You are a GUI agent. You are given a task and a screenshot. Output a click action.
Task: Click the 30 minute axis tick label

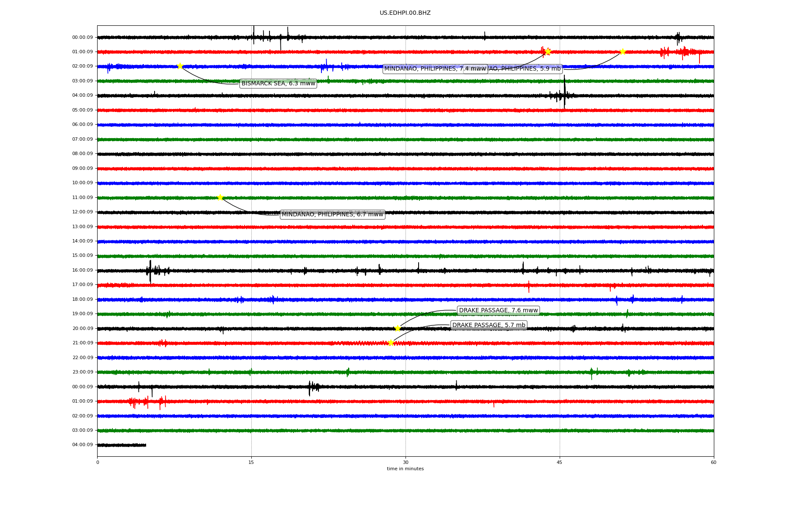[405, 463]
